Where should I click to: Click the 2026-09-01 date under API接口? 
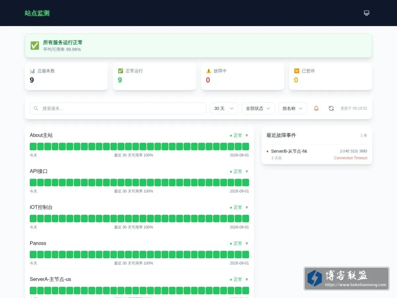[x=240, y=191]
